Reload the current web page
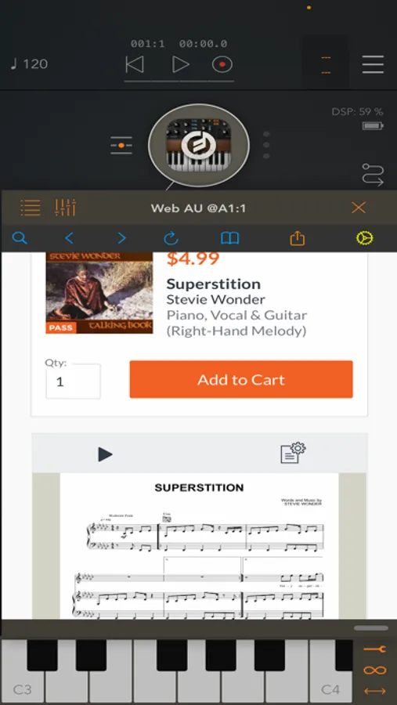Viewport: 397px width, 705px height. coord(171,238)
